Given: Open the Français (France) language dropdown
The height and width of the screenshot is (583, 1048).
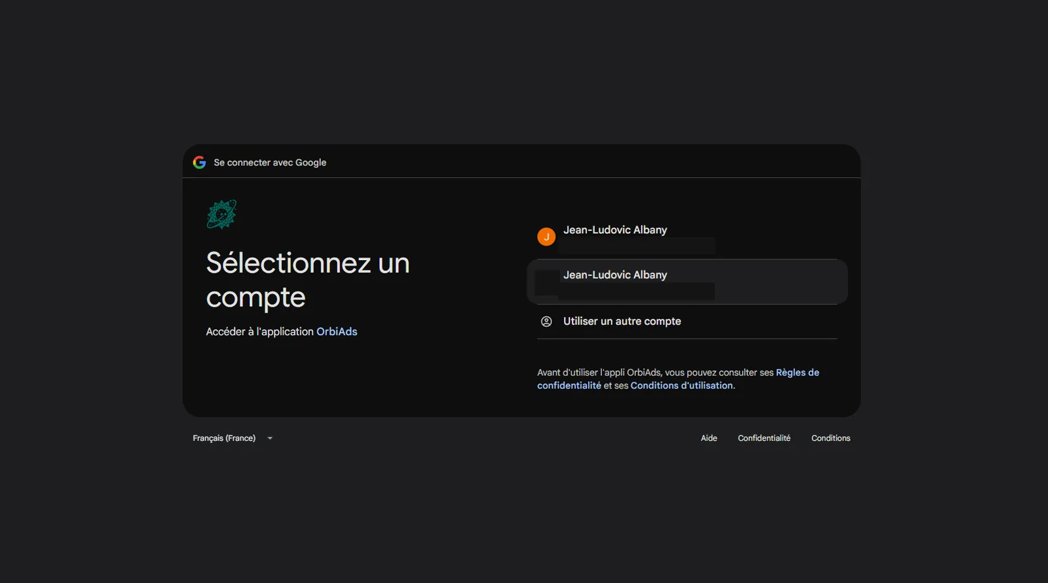Looking at the screenshot, I should [233, 438].
